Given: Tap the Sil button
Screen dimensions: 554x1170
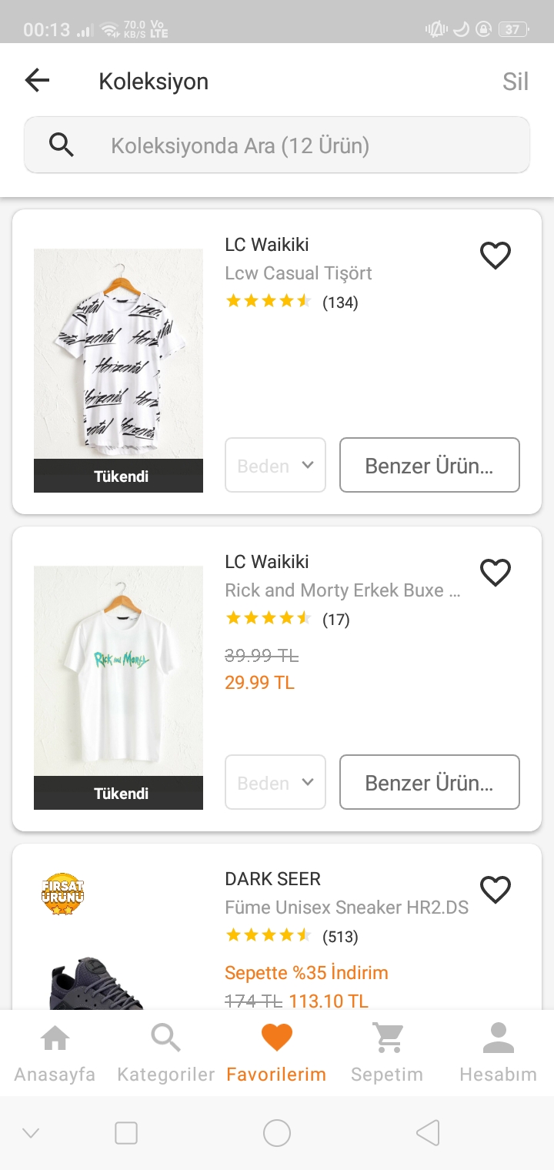Looking at the screenshot, I should coord(515,82).
